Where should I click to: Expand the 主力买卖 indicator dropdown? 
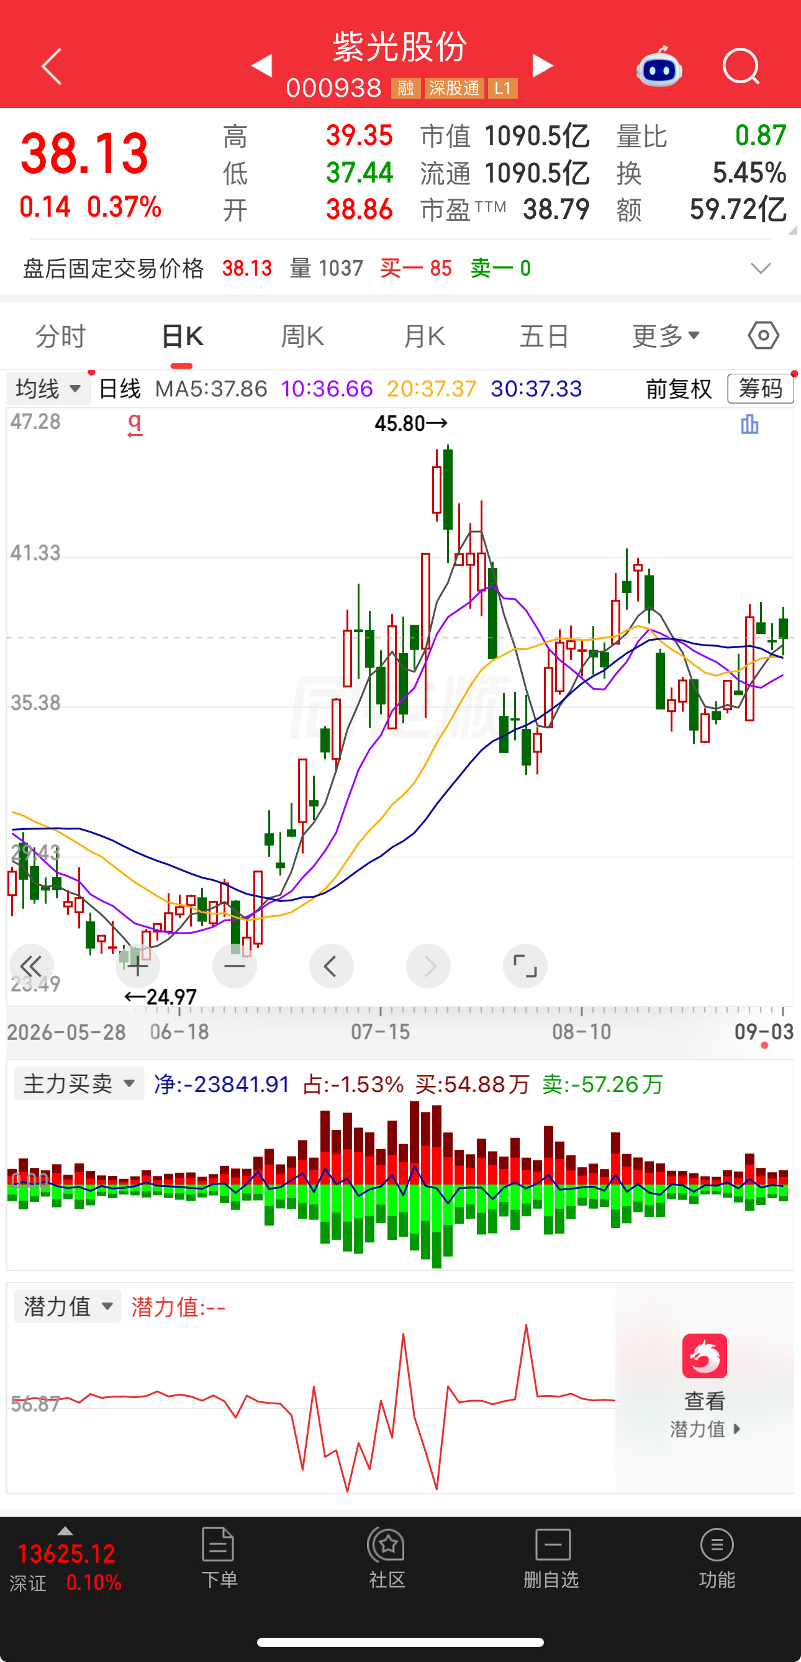click(79, 1083)
